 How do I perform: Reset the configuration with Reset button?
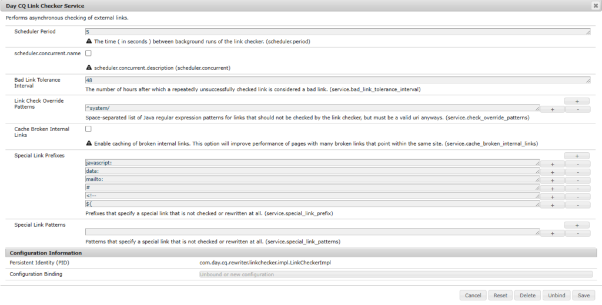coord(500,295)
